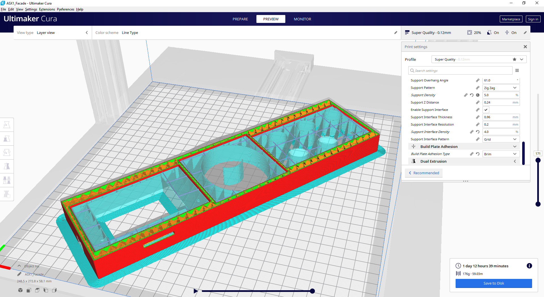The image size is (544, 297).
Task: Select the Support Blocker tool
Action: [x=7, y=194]
